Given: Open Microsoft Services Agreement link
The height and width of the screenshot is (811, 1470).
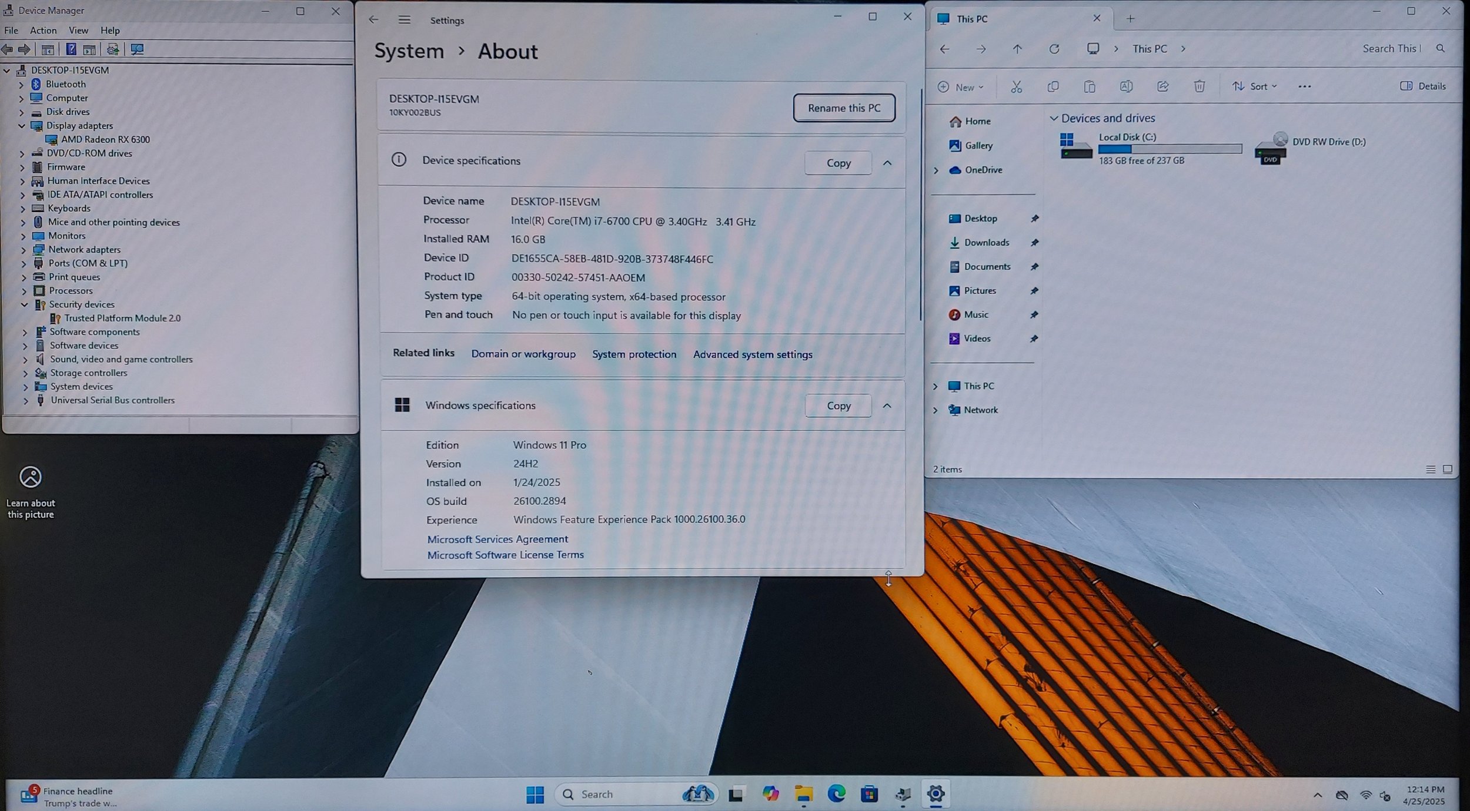Looking at the screenshot, I should pos(497,539).
